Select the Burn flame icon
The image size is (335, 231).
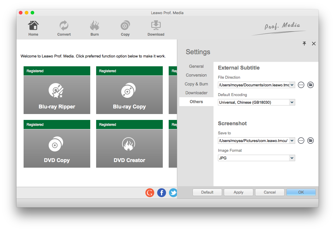95,26
